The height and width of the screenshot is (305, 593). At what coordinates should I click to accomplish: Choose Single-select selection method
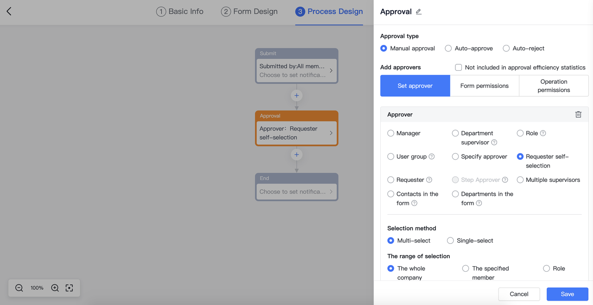(x=450, y=241)
